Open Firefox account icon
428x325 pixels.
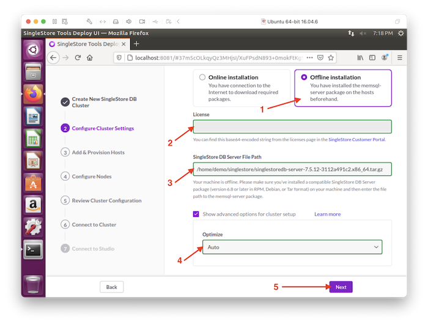coord(385,57)
